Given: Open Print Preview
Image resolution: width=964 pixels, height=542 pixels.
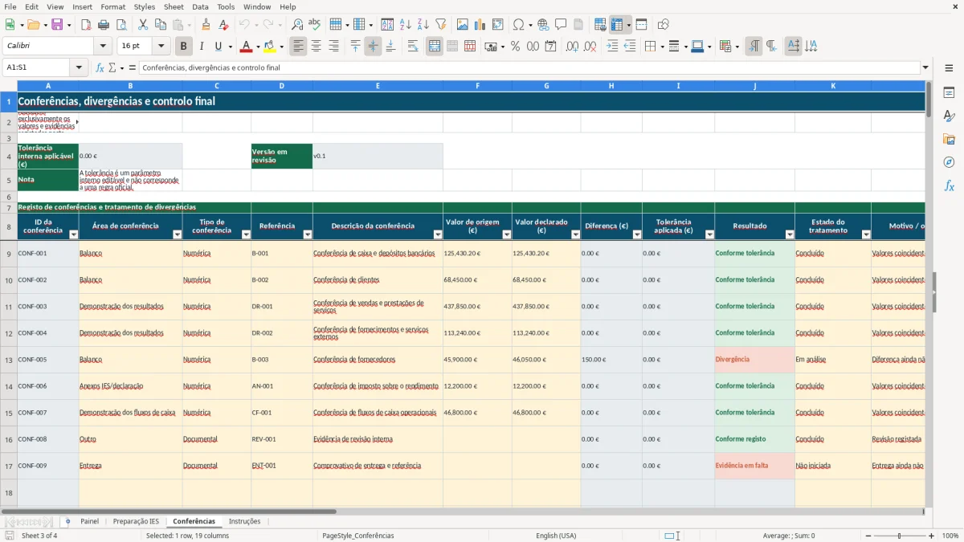Looking at the screenshot, I should coord(121,25).
